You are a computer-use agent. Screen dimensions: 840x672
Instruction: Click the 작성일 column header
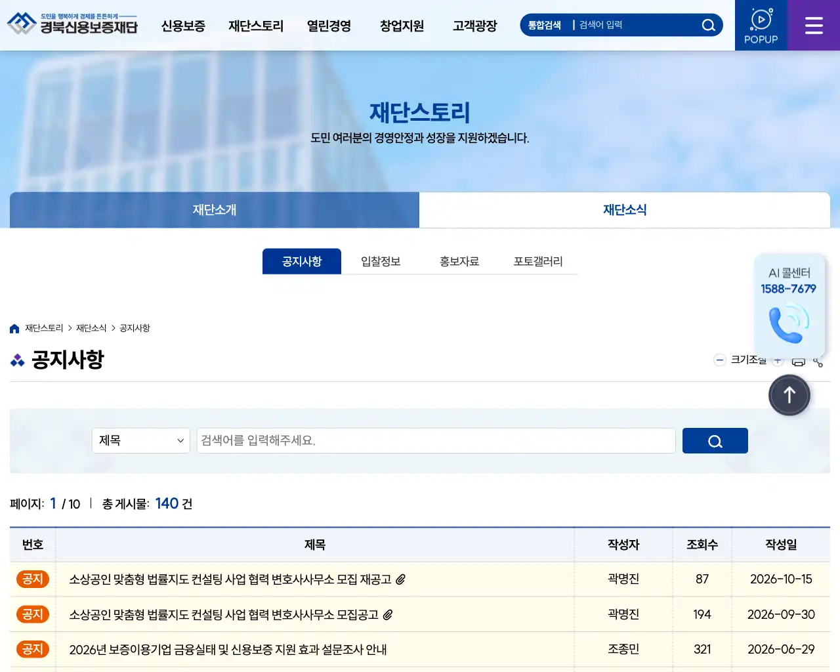781,545
